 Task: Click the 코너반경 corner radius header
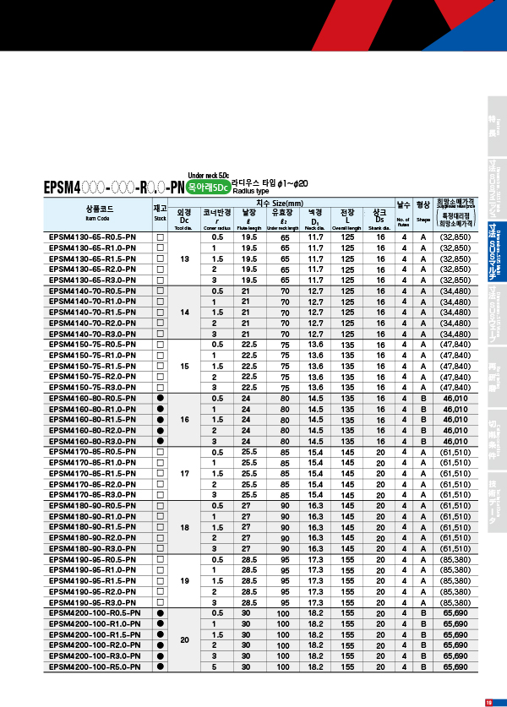pos(217,219)
